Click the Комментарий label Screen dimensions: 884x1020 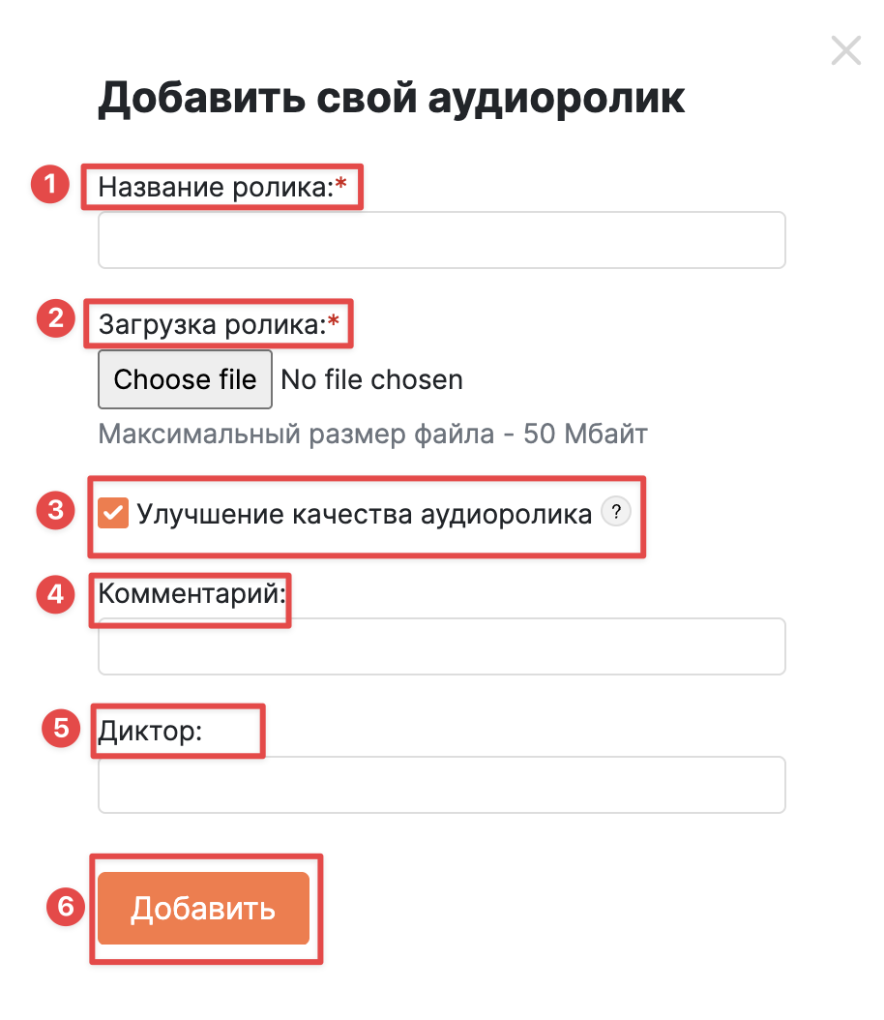[x=192, y=593]
